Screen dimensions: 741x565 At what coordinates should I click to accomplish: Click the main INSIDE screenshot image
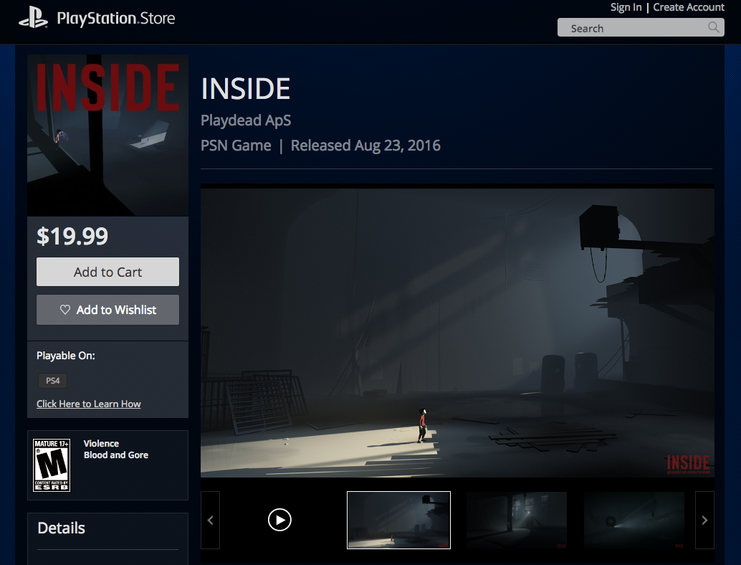pyautogui.click(x=457, y=333)
